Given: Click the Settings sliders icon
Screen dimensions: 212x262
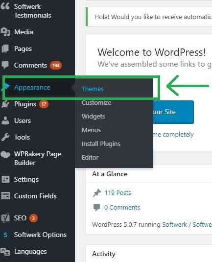Looking at the screenshot, I should (x=5, y=179).
